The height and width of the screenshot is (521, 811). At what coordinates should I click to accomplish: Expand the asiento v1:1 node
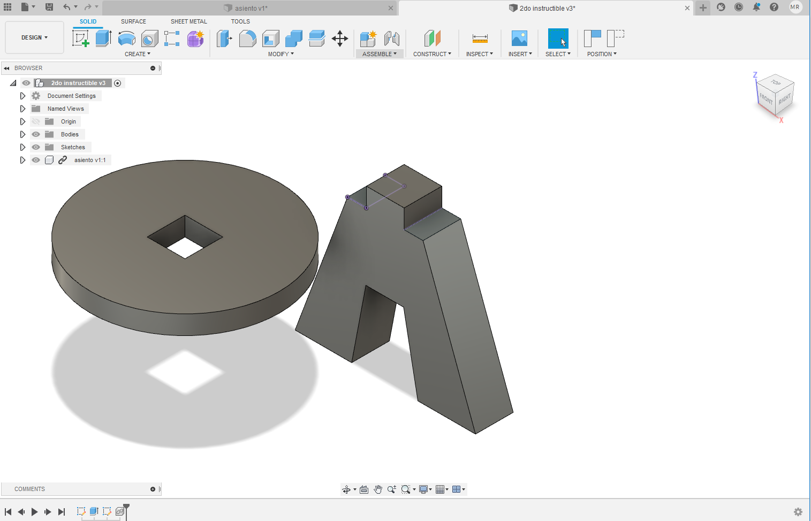point(22,160)
